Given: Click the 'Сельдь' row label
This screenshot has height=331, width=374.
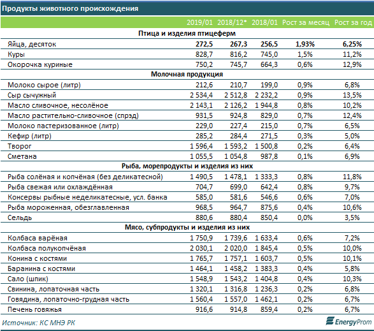Looking at the screenshot, I should pyautogui.click(x=20, y=218).
